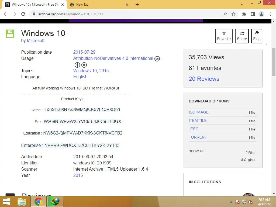Toggle the browser side panel icon
This screenshot has height=207, width=276.
click(253, 14)
